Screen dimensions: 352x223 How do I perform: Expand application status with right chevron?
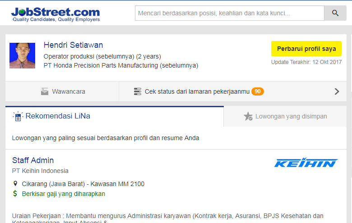click(337, 91)
